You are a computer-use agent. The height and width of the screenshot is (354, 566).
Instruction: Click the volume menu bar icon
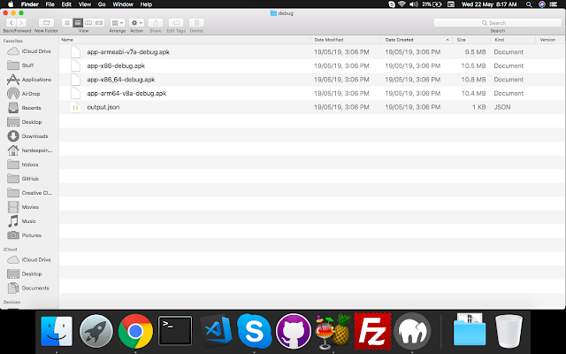coord(414,4)
